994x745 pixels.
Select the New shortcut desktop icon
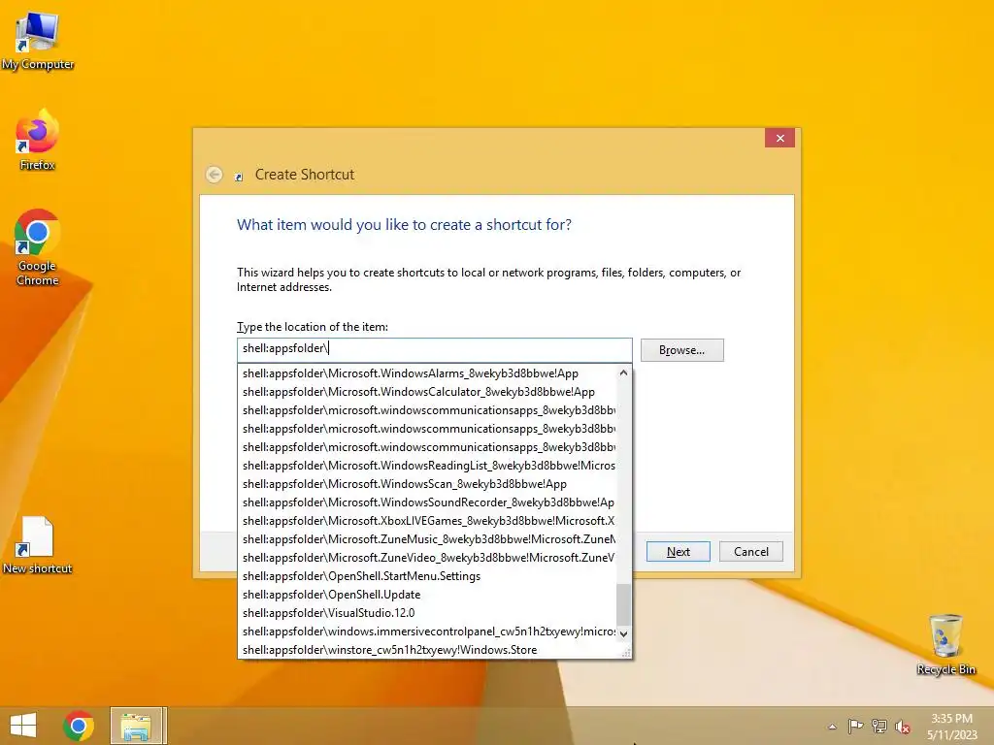coord(38,545)
